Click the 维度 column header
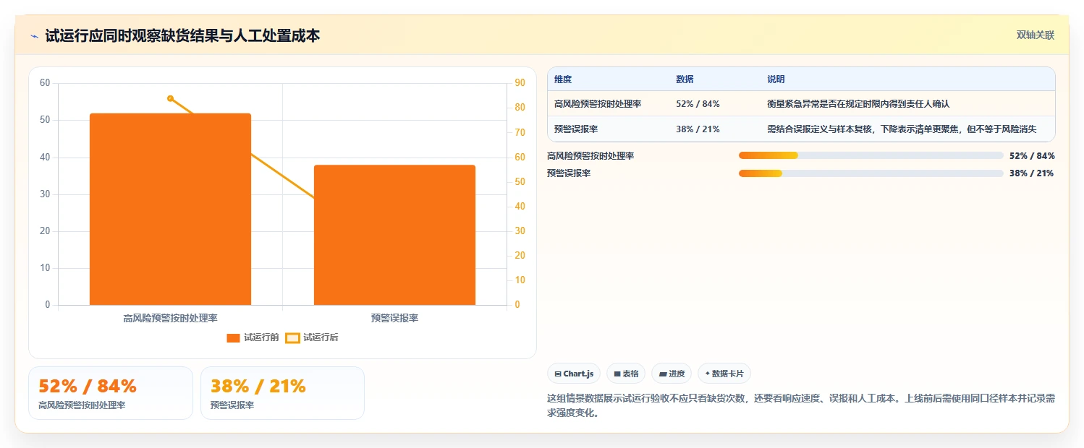The width and height of the screenshot is (1084, 448). (563, 79)
